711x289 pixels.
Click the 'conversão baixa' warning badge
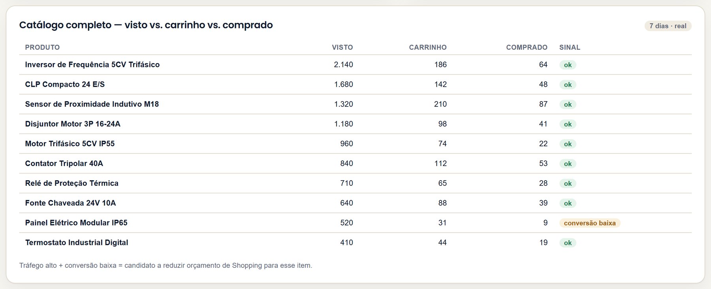click(x=590, y=223)
